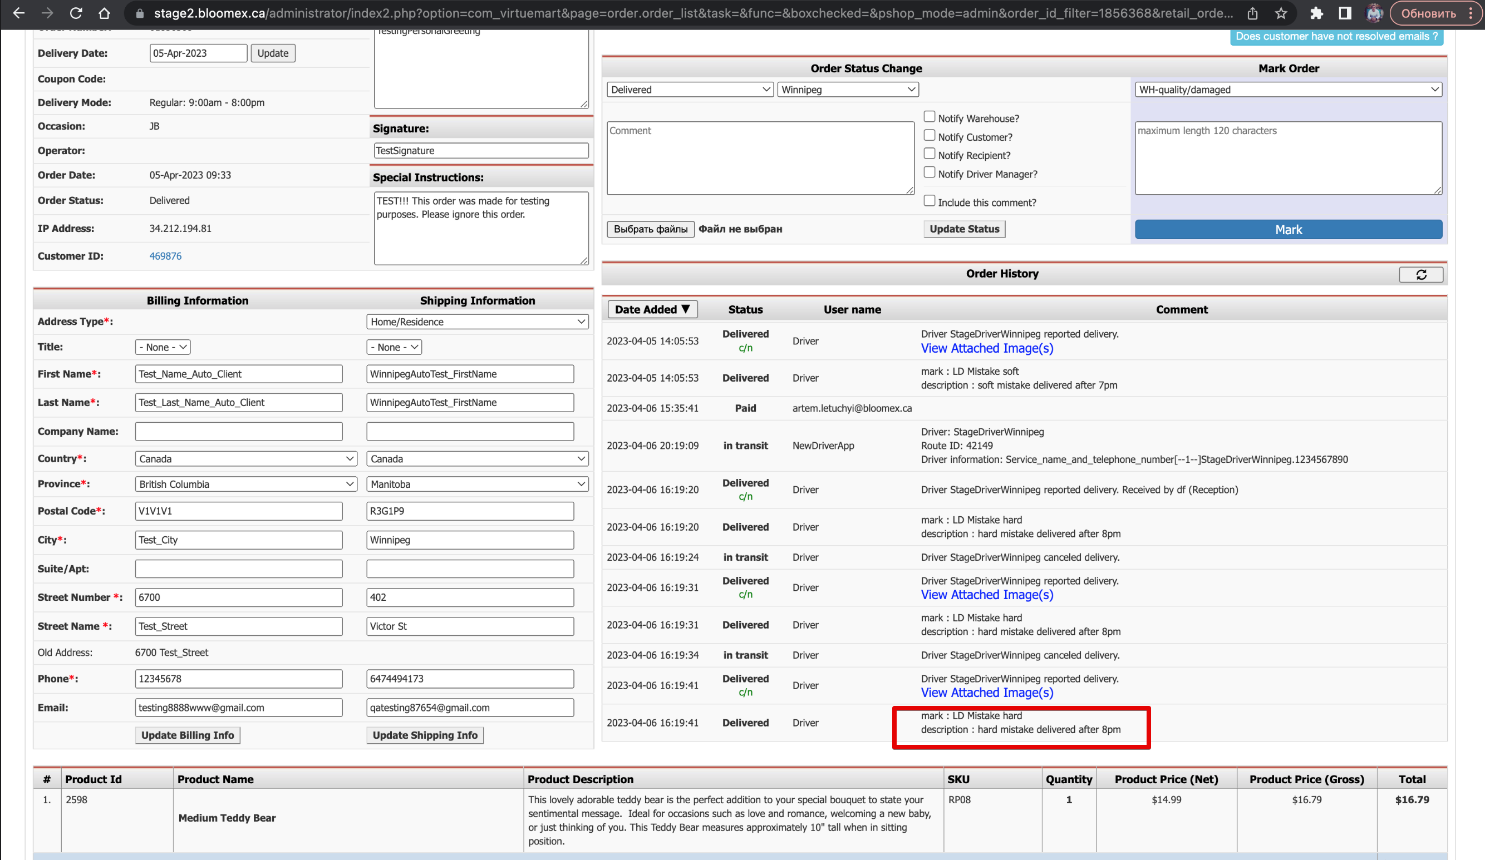Click the shipping Last Name field
The height and width of the screenshot is (860, 1485).
tap(470, 403)
